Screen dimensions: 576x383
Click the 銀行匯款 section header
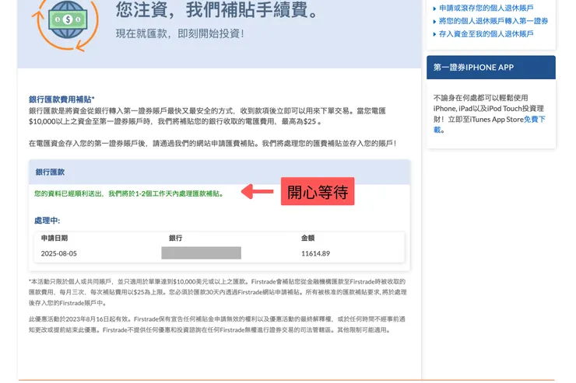(220, 172)
